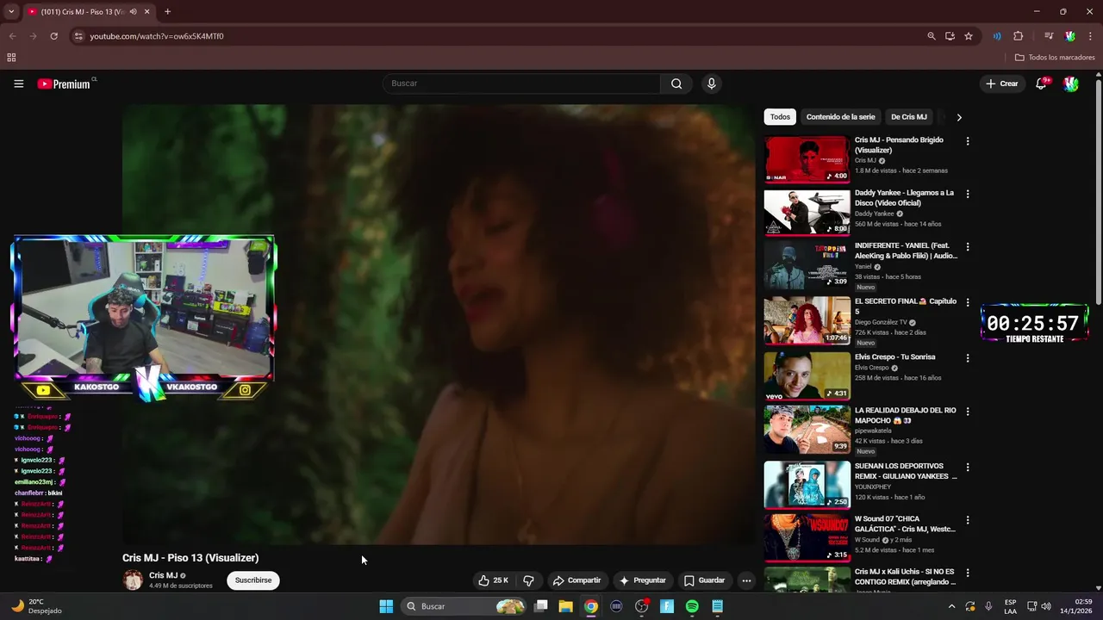Viewport: 1103px width, 620px height.
Task: Click the video player to pause
Action: pyautogui.click(x=439, y=324)
